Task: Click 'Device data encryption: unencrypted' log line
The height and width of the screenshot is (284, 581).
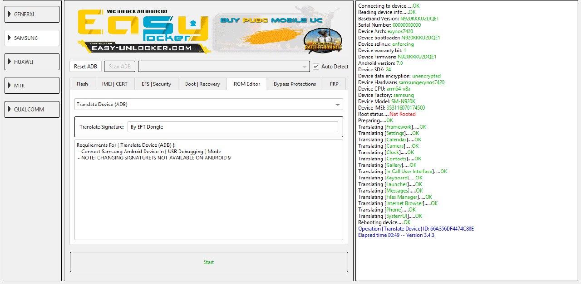Action: click(399, 76)
